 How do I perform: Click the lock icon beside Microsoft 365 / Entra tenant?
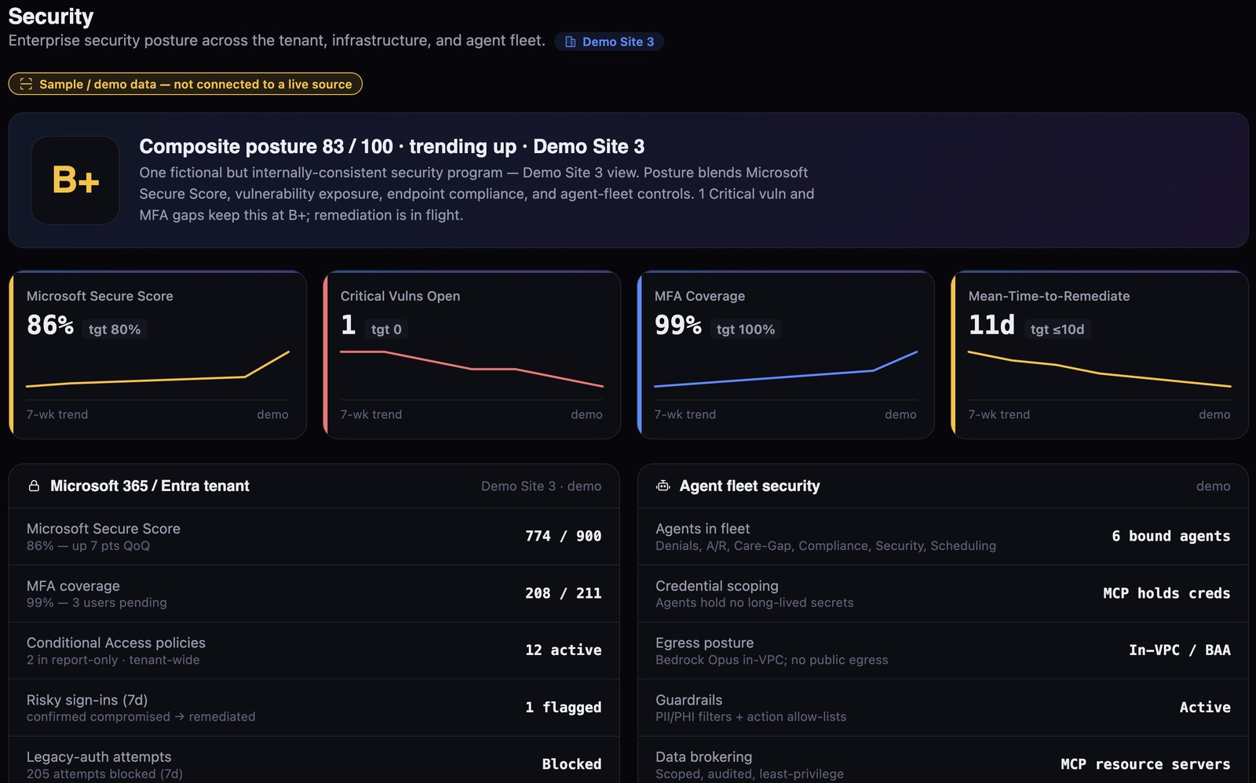[34, 486]
